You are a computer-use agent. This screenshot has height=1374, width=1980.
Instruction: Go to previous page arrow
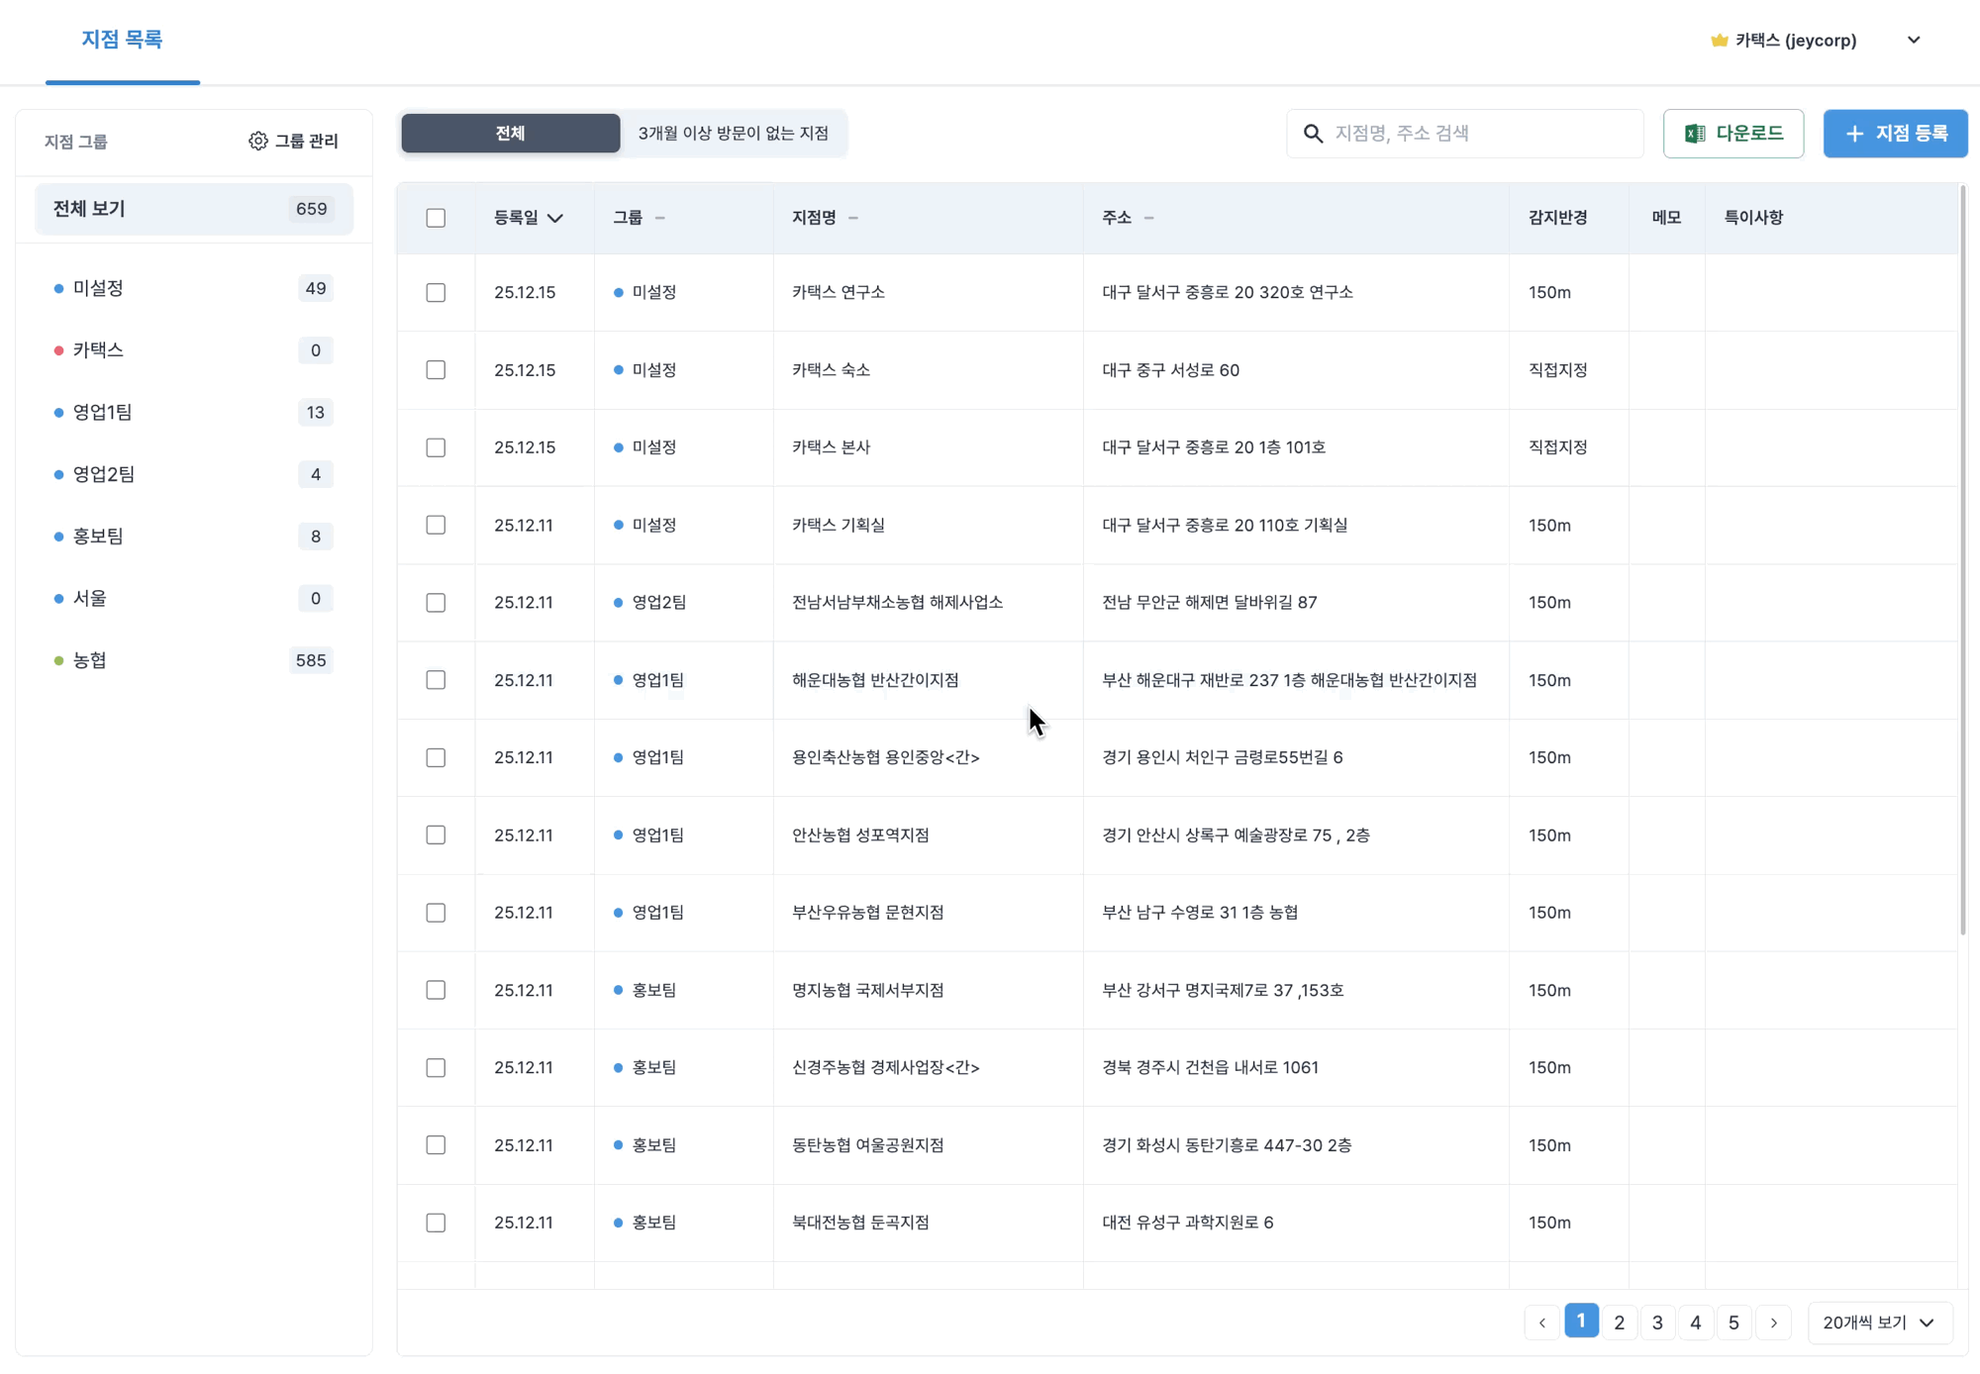click(x=1541, y=1323)
